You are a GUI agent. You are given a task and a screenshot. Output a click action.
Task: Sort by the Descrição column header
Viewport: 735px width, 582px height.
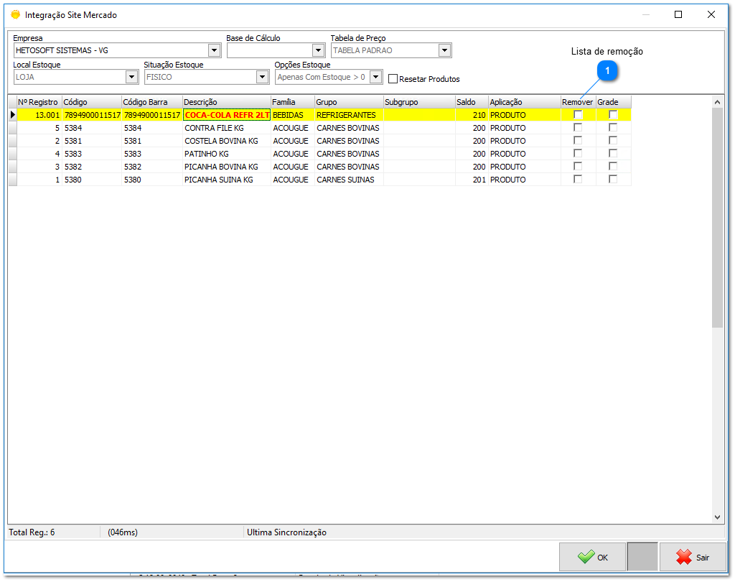(226, 102)
